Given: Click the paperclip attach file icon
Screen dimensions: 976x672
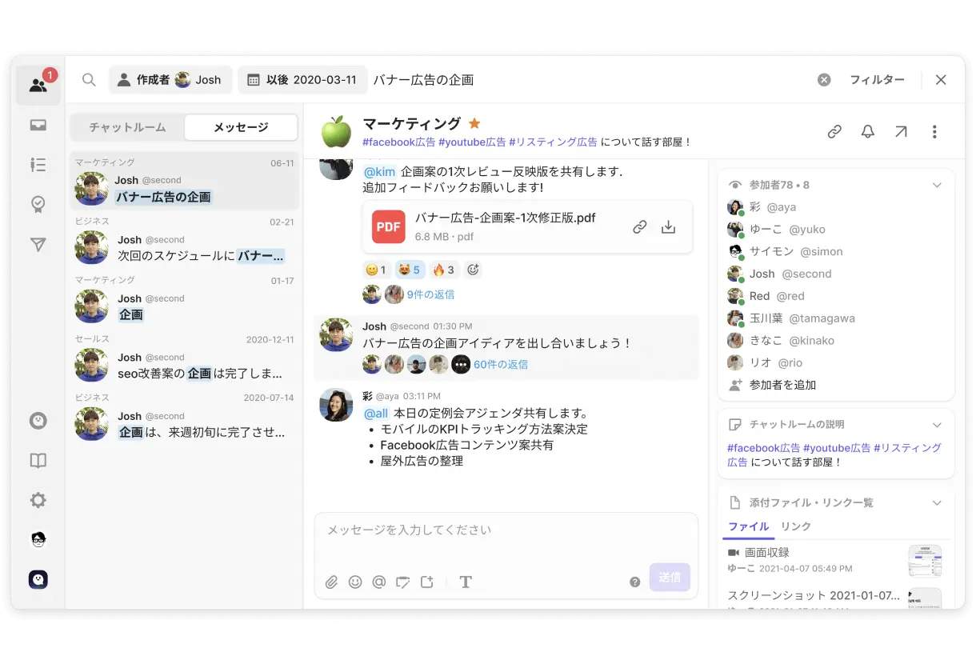Looking at the screenshot, I should [331, 582].
